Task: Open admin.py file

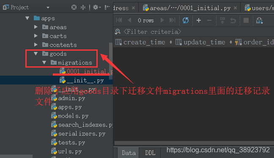Action: tap(68, 98)
